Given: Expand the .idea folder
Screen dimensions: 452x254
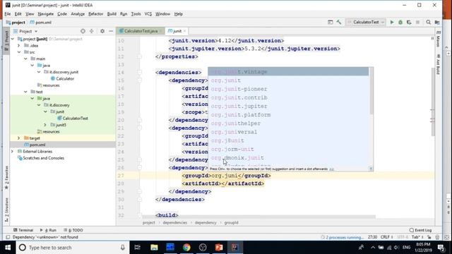Looking at the screenshot, I should pyautogui.click(x=19, y=45).
